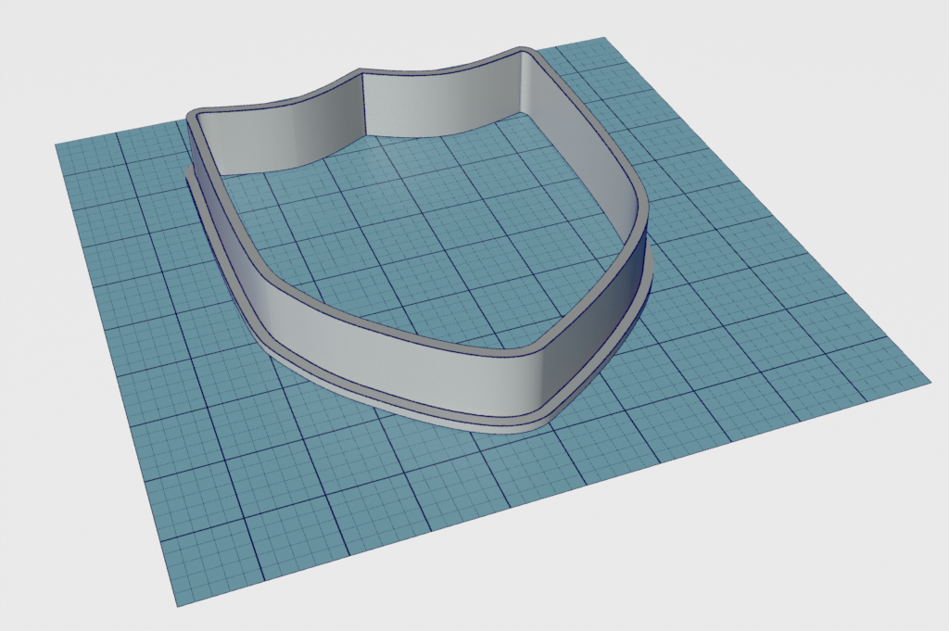The height and width of the screenshot is (631, 949).
Task: Click empty gray background in the upper-left
Action: (74, 56)
